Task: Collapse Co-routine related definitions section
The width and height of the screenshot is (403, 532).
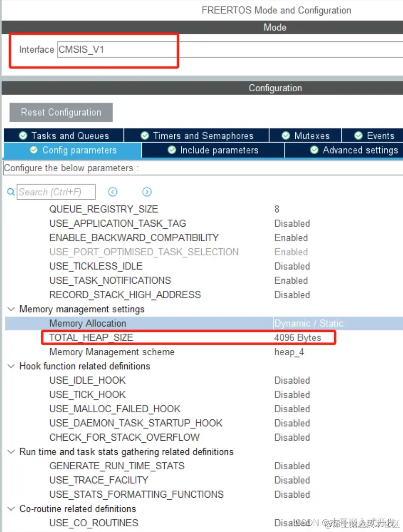Action: [11, 509]
